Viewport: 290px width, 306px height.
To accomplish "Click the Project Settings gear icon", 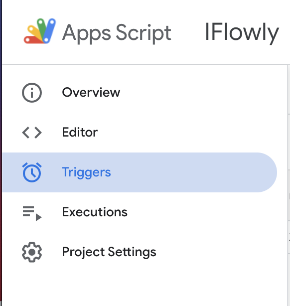I will (x=32, y=252).
